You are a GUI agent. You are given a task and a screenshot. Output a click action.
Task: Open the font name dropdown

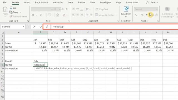pos(52,9)
